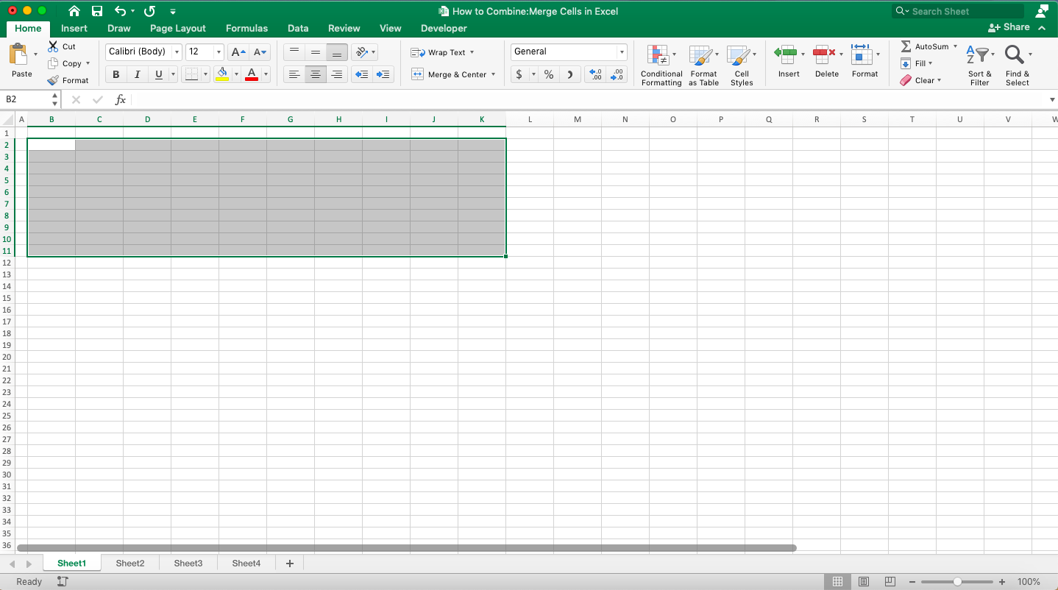The height and width of the screenshot is (590, 1058).
Task: Apply comma style format
Action: [569, 74]
